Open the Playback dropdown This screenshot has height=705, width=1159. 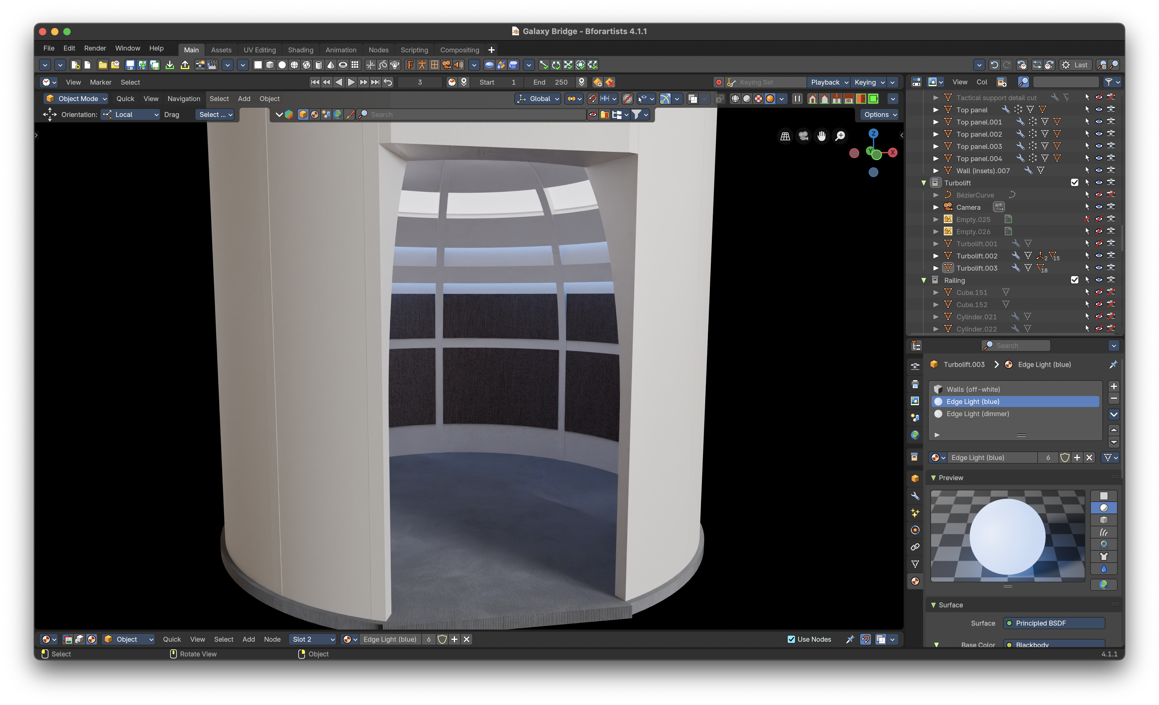pos(828,82)
